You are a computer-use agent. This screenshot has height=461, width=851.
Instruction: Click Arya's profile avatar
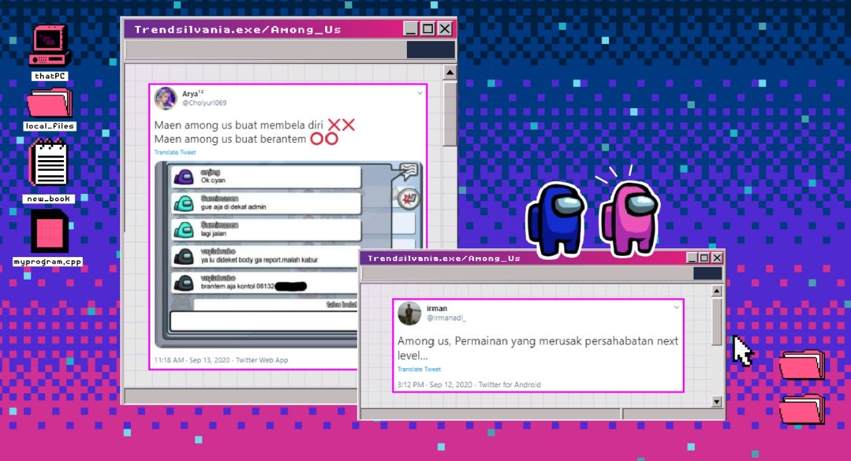click(x=166, y=98)
